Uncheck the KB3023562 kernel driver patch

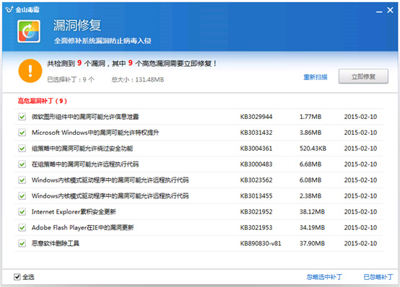click(22, 180)
